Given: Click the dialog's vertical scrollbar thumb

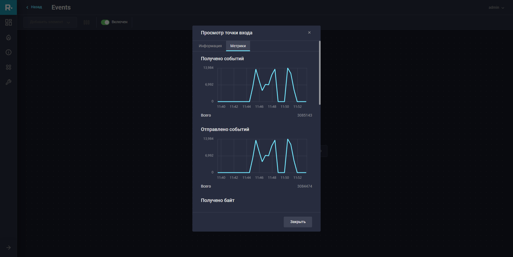Looking at the screenshot, I should coord(320,73).
